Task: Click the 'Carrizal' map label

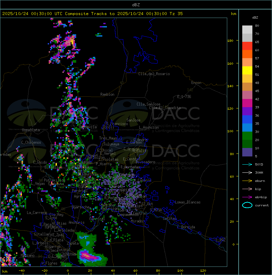Action: click(97, 219)
